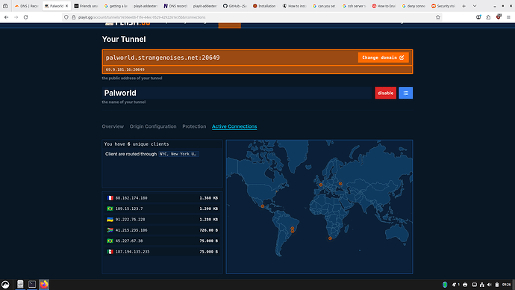Switch to the 'can you set' Google tab
Image resolution: width=515 pixels, height=290 pixels.
(x=325, y=6)
